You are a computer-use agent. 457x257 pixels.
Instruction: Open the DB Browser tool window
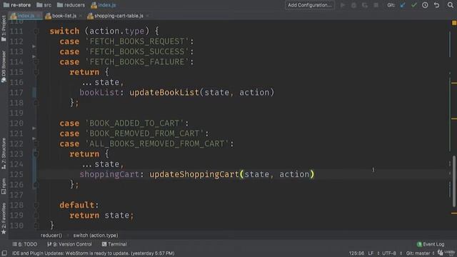click(x=4, y=67)
